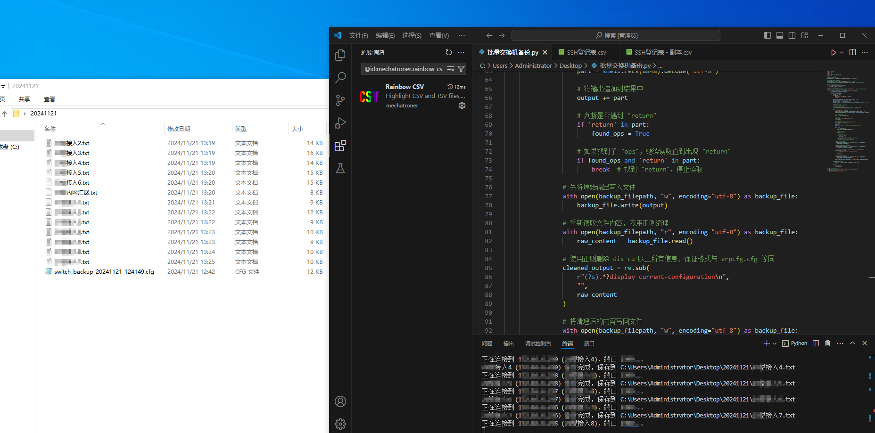Open the 共享 tab in File Explorer

(25, 99)
